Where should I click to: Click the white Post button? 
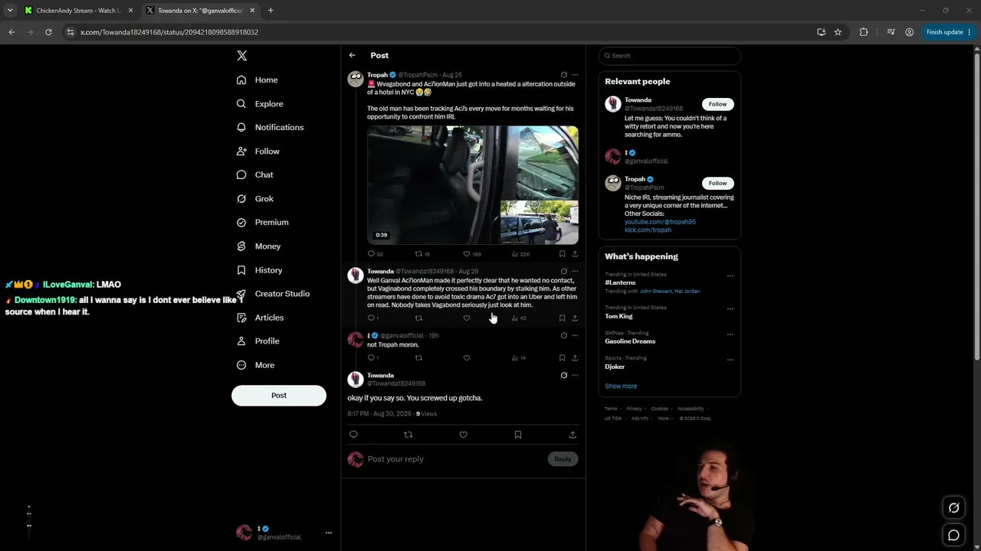click(279, 396)
